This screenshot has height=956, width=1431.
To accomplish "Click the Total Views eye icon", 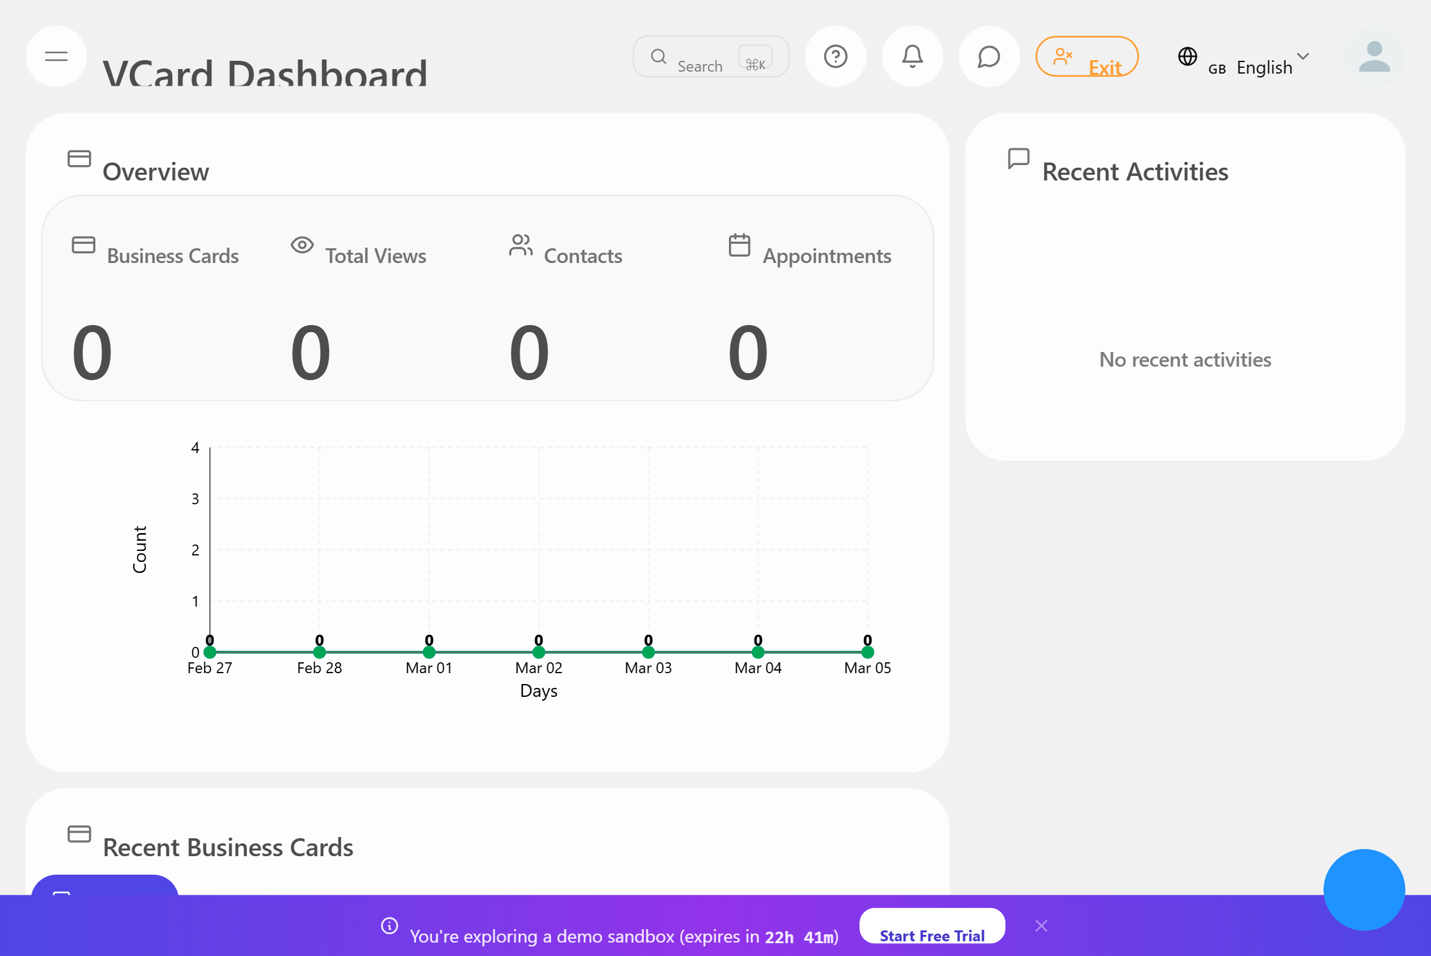I will (x=302, y=245).
